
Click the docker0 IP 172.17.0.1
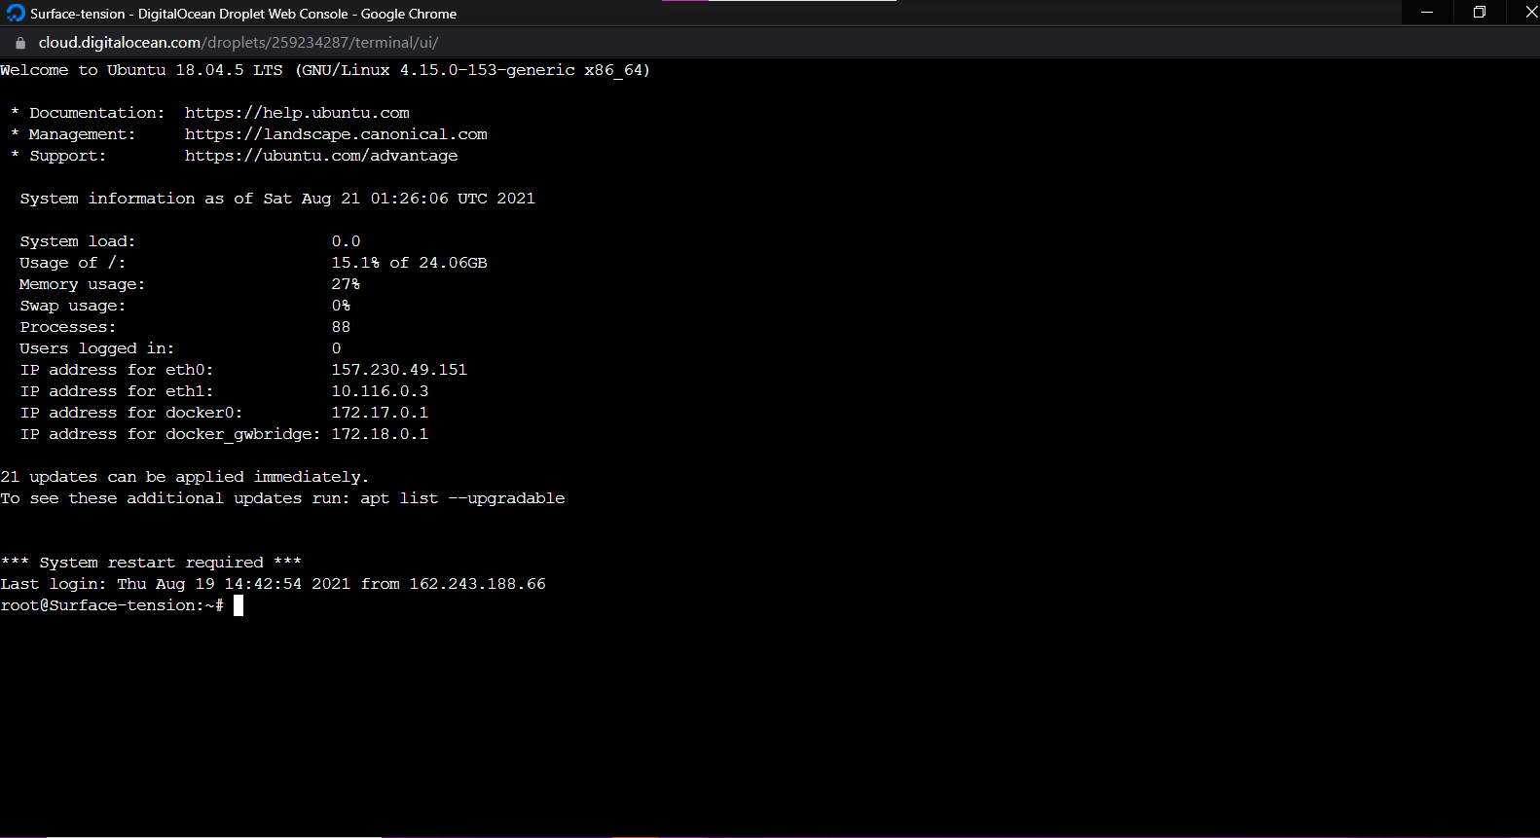(x=380, y=413)
